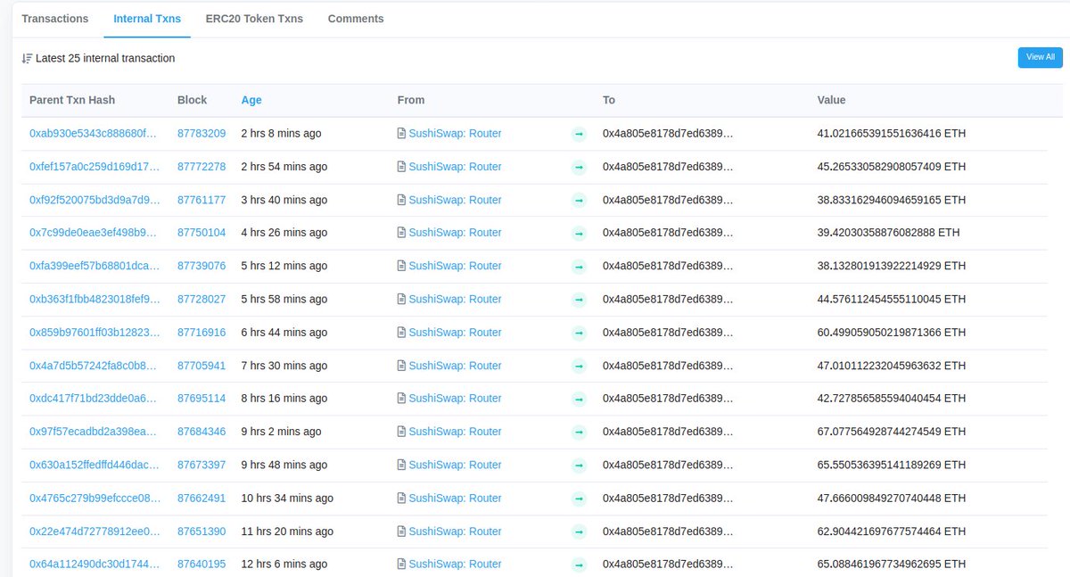Toggle the Age column format
Viewport: 1070px width, 577px height.
[x=251, y=100]
